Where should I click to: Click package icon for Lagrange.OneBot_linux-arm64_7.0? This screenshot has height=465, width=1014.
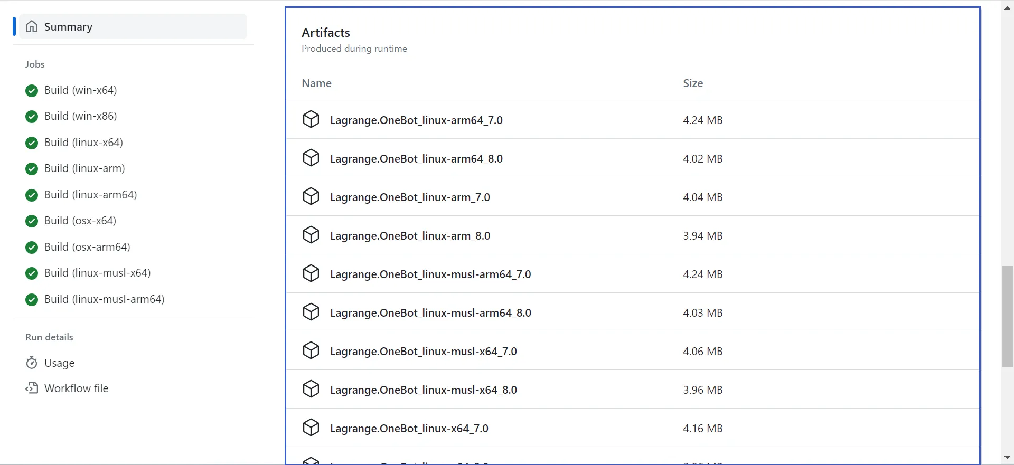311,119
